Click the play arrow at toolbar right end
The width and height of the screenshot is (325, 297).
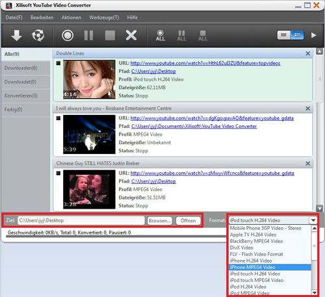pos(314,35)
